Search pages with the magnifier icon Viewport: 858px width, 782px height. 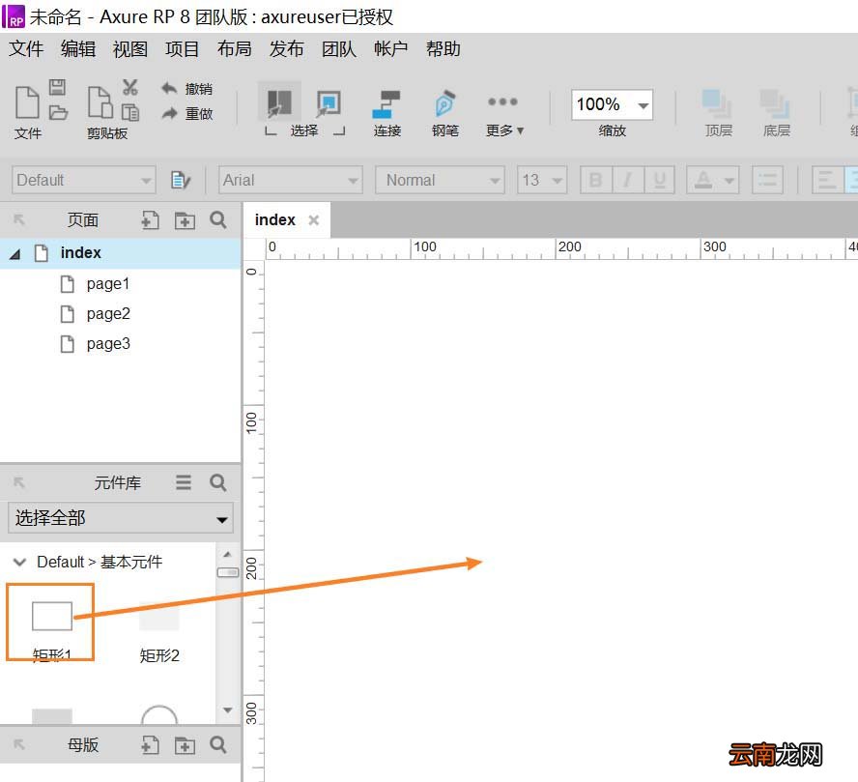218,220
